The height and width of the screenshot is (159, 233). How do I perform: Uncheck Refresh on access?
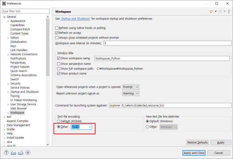(x=57, y=33)
